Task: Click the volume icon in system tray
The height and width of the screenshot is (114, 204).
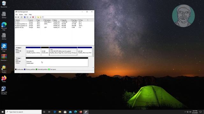Action: 190,112
